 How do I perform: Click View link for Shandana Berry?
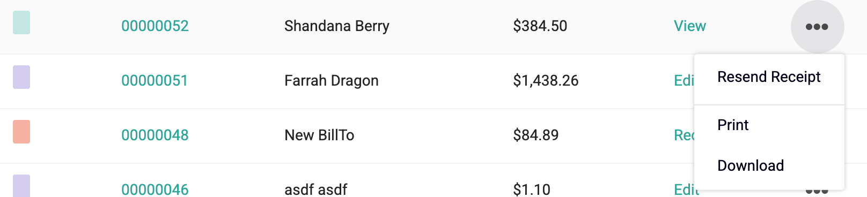point(690,26)
